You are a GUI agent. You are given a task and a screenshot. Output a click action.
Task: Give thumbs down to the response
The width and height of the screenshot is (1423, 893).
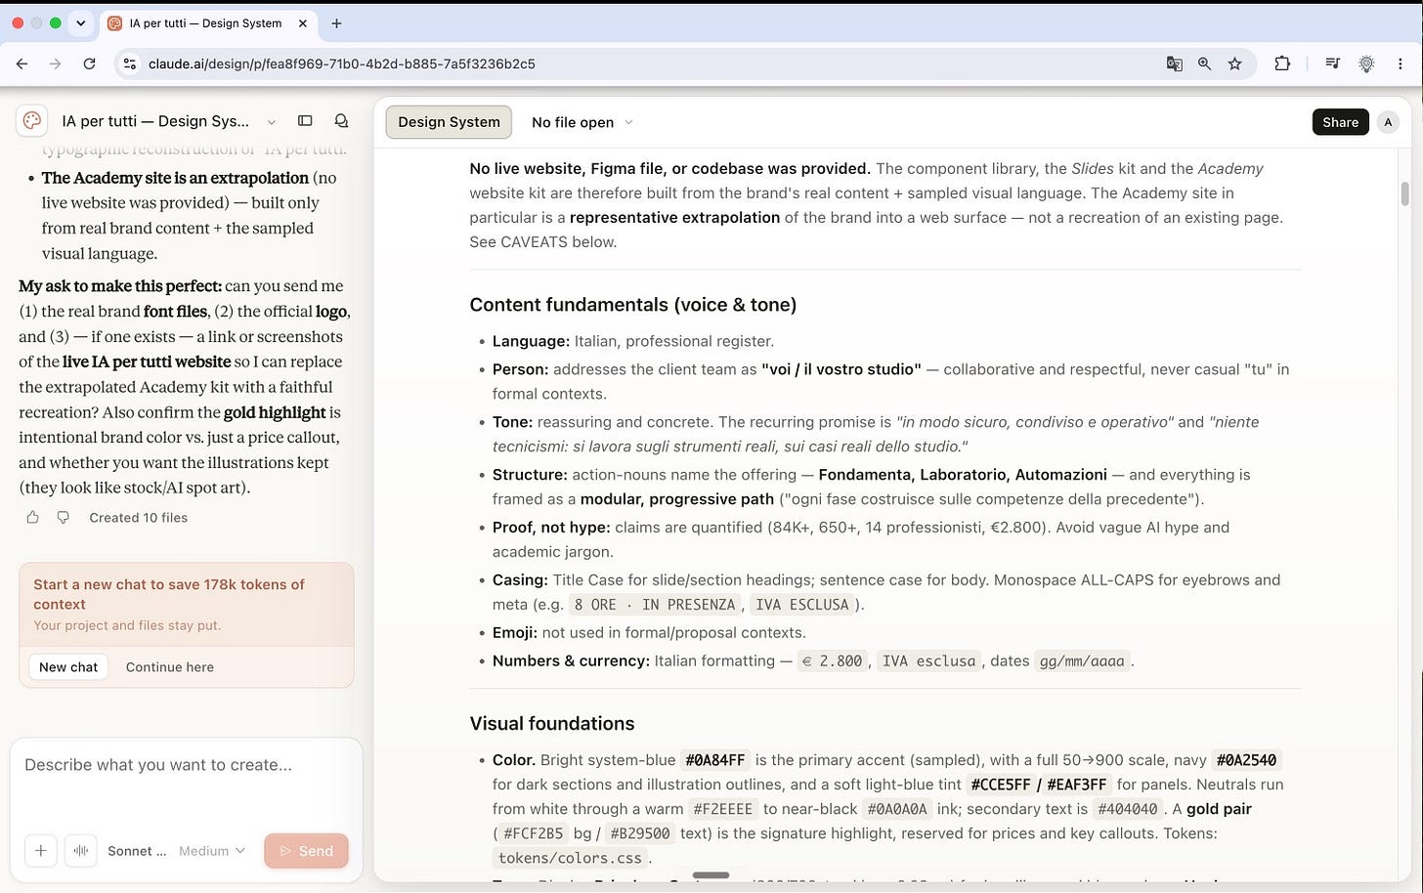63,518
